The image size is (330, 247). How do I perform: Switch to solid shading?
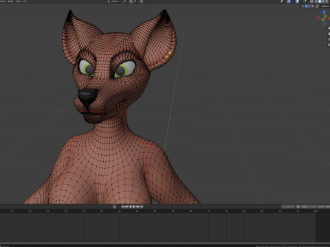(x=320, y=1)
